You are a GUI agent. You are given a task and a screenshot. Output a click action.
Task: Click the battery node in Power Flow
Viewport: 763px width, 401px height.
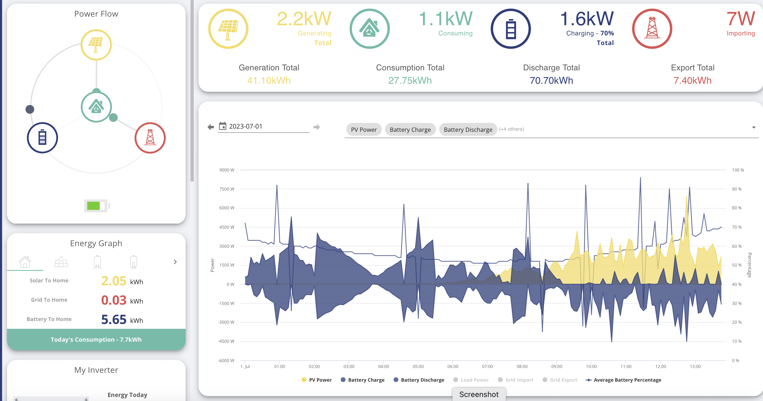click(x=42, y=138)
